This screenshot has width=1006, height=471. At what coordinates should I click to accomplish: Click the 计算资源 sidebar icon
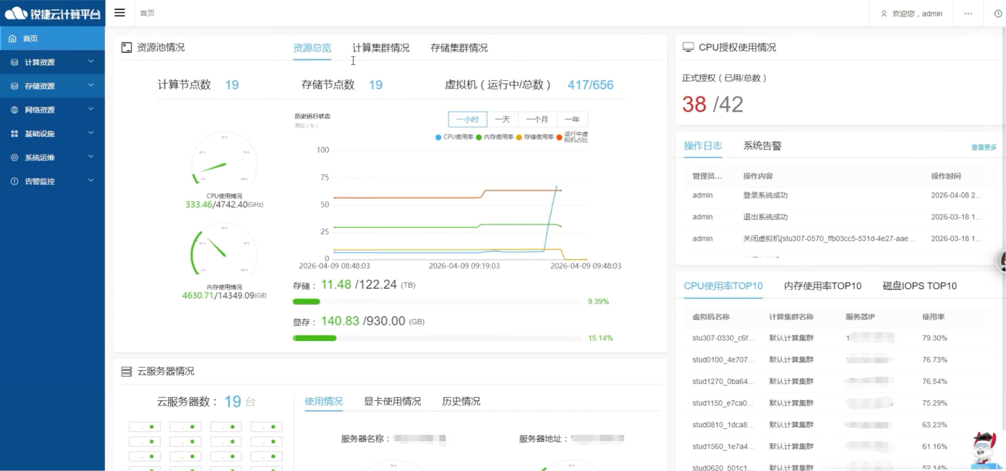coord(15,62)
